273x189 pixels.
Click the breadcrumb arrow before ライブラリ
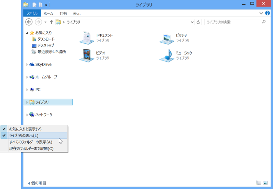[x=64, y=22]
